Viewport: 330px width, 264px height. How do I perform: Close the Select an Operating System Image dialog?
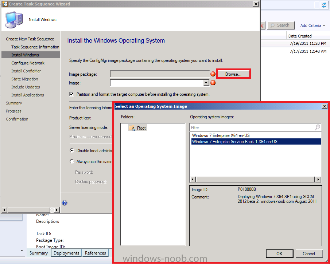pos(325,106)
